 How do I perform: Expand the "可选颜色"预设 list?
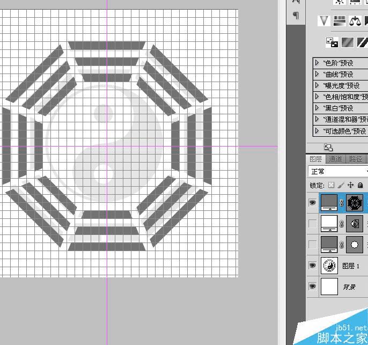317,131
